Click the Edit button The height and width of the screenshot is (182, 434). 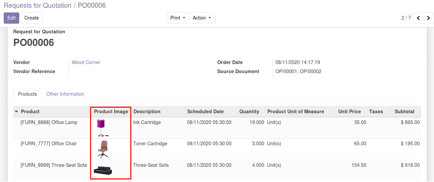tap(11, 18)
